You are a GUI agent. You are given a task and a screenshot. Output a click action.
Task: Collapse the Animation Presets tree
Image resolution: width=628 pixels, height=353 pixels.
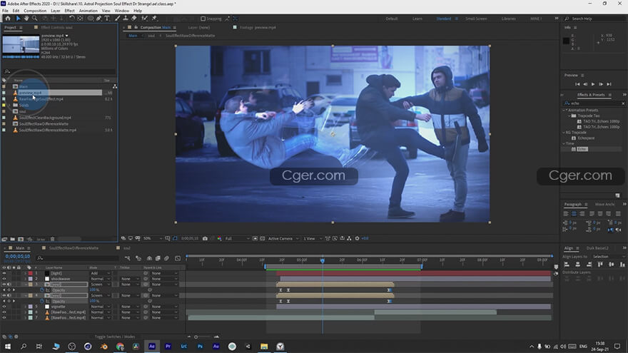[x=564, y=110]
